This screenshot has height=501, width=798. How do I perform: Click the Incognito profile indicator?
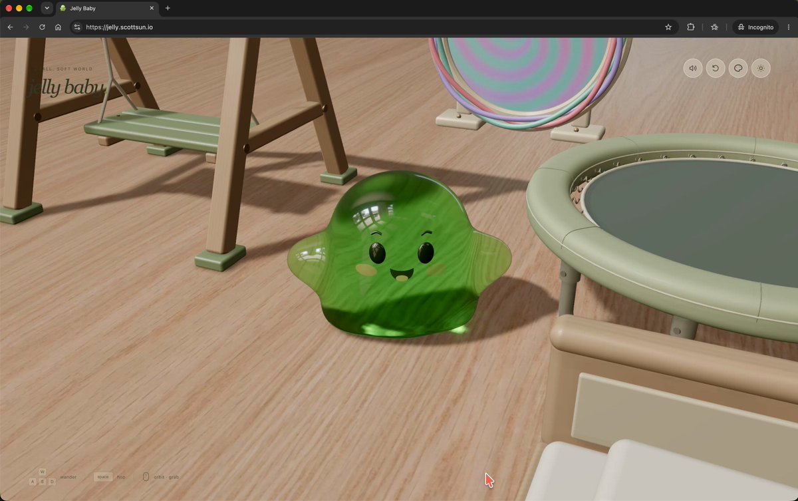click(x=755, y=27)
